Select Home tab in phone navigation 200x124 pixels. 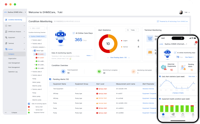tap(163, 115)
